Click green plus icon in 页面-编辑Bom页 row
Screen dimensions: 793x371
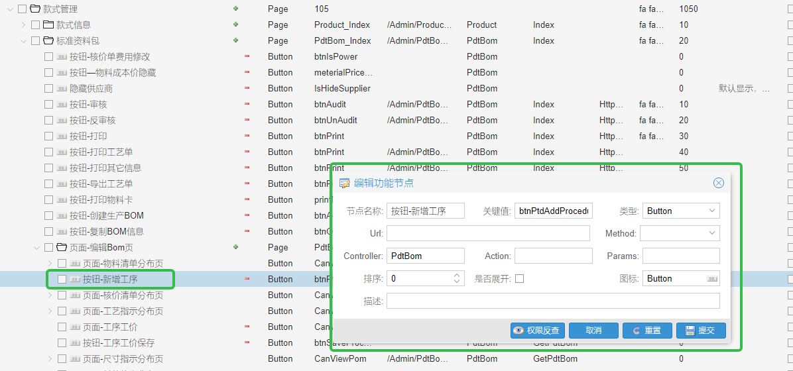235,247
